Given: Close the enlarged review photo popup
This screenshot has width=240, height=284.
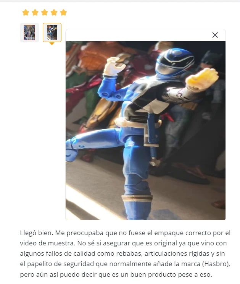Looking at the screenshot, I should 215,35.
